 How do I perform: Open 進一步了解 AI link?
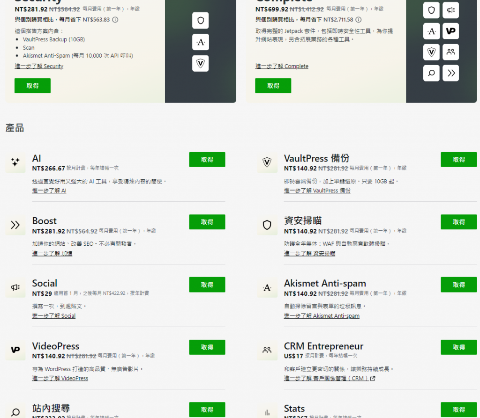[x=49, y=191]
